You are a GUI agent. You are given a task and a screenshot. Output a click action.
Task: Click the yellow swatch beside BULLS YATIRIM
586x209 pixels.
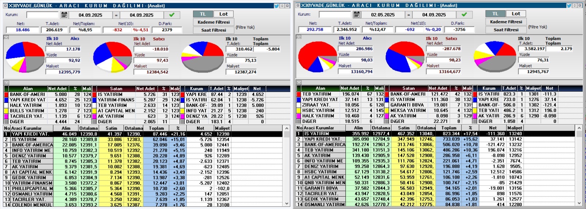(x=6, y=111)
